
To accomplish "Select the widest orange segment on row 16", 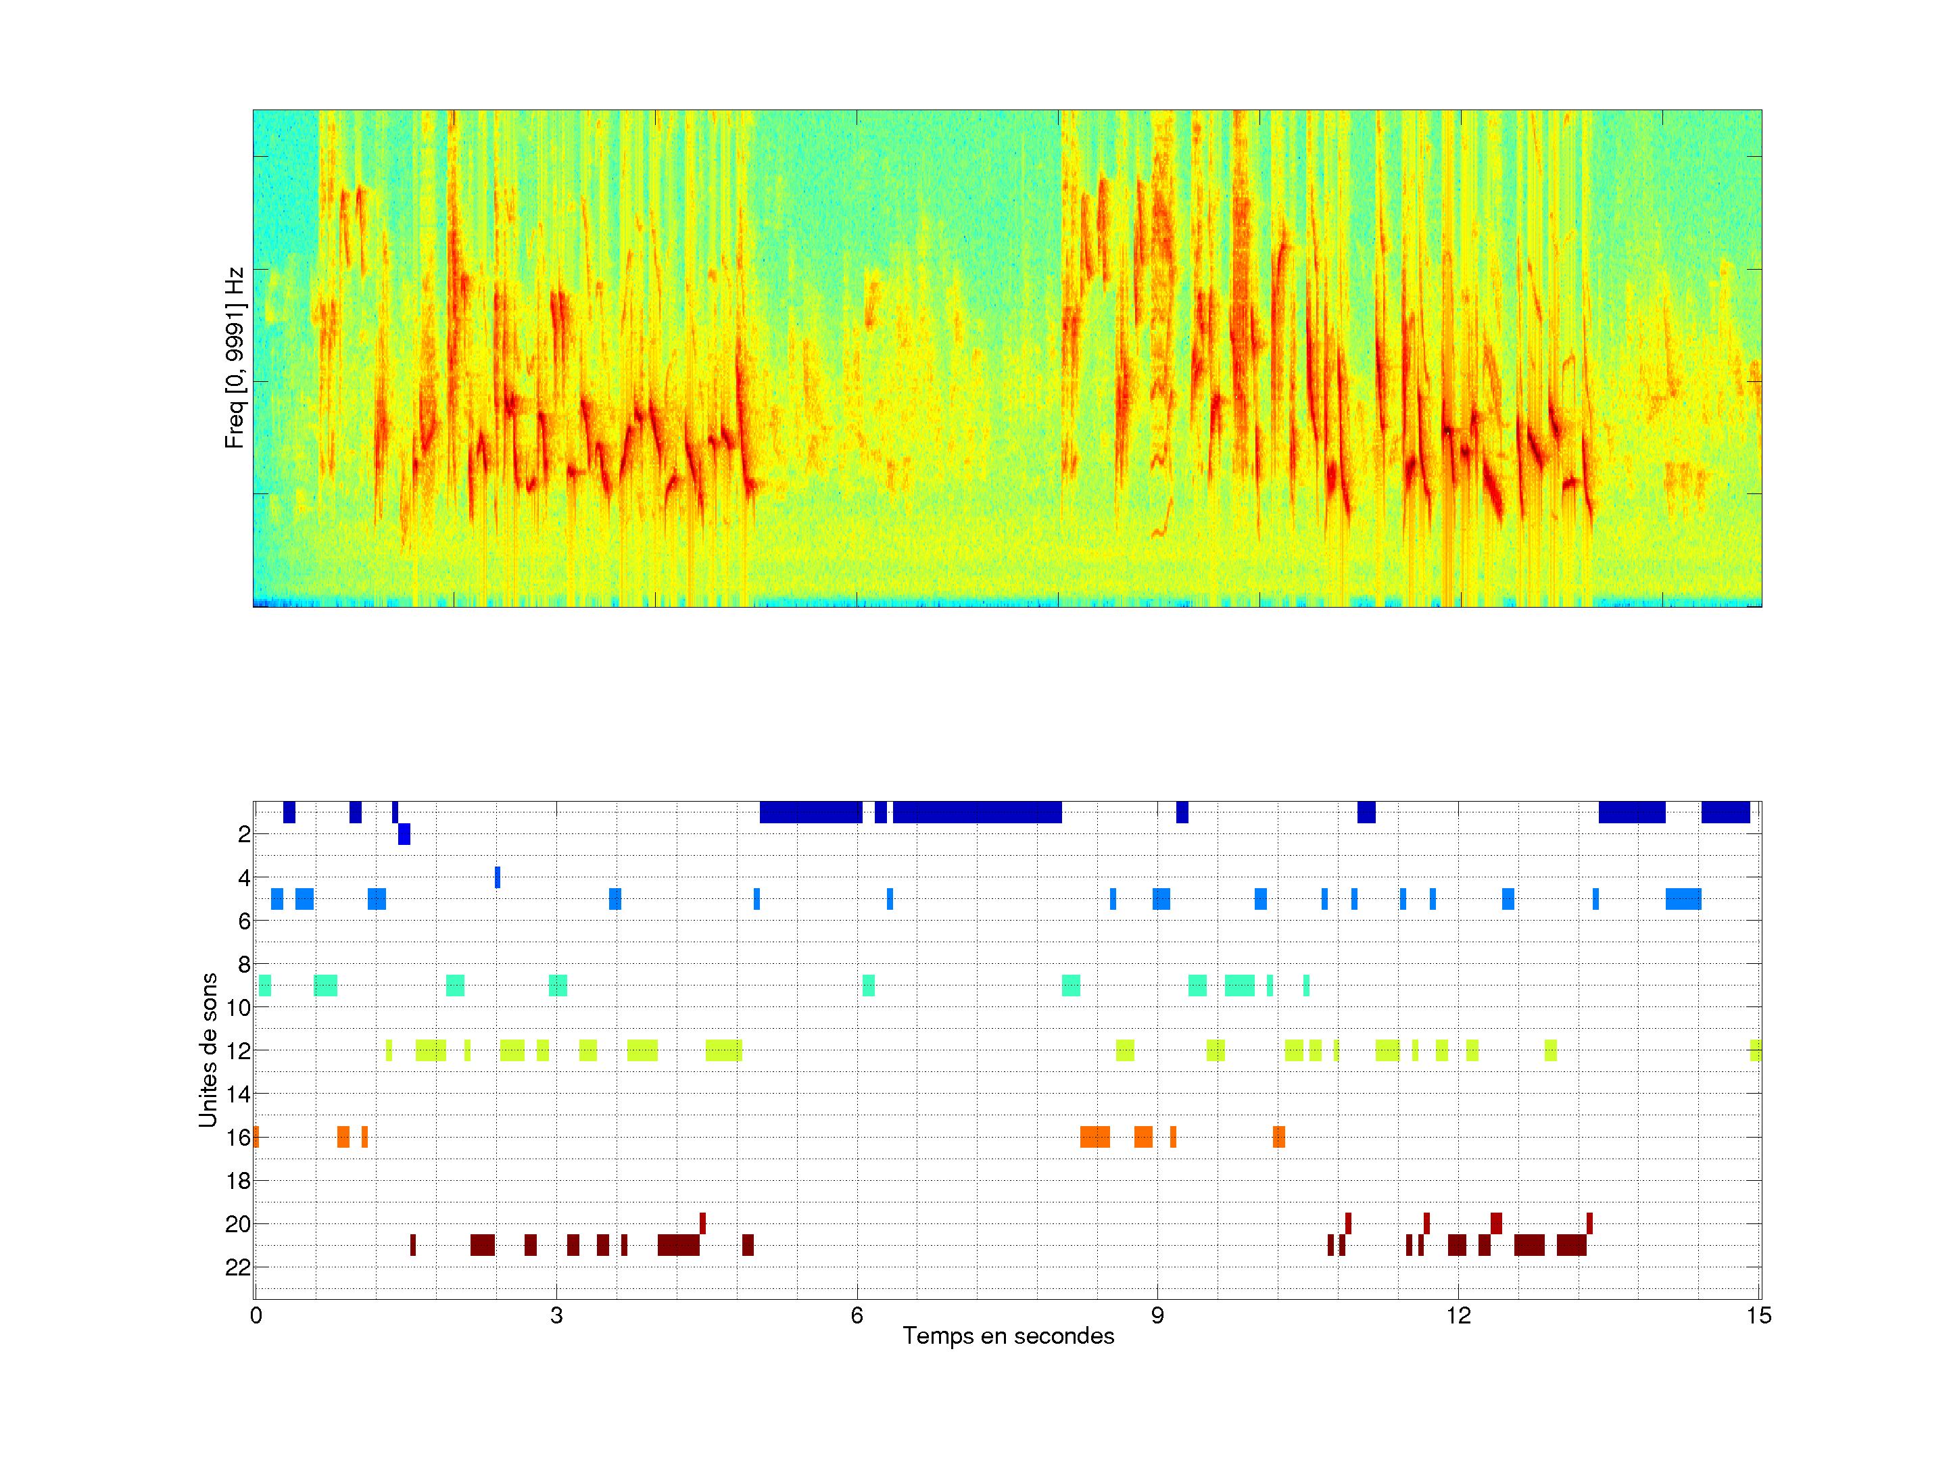I will pos(1095,1137).
